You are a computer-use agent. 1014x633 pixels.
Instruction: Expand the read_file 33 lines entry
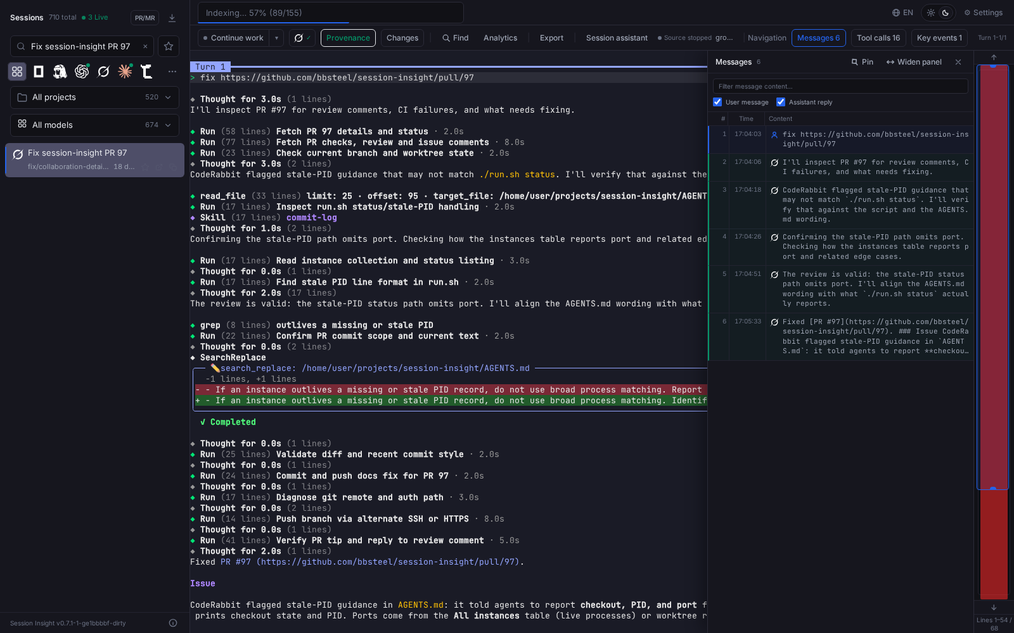pyautogui.click(x=449, y=196)
